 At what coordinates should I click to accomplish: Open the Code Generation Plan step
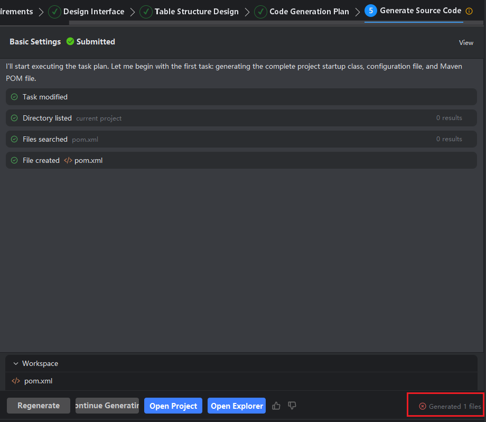click(x=309, y=12)
